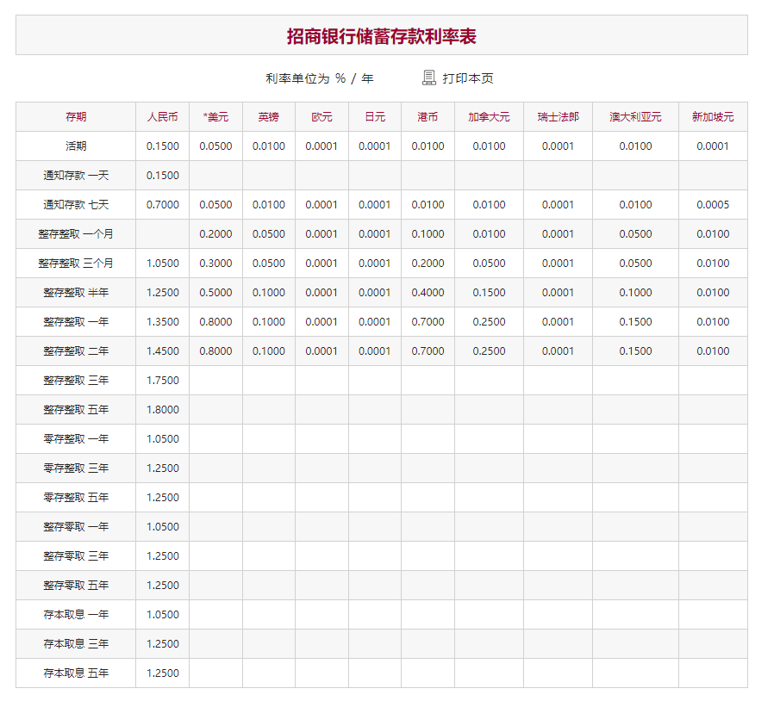Click 港币 rate 0.7000 for 整存整取 二年
Viewport: 774px width, 701px height.
coord(428,350)
